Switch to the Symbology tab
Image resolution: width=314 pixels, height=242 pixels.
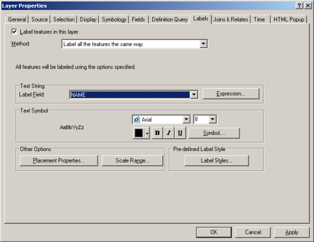point(114,19)
